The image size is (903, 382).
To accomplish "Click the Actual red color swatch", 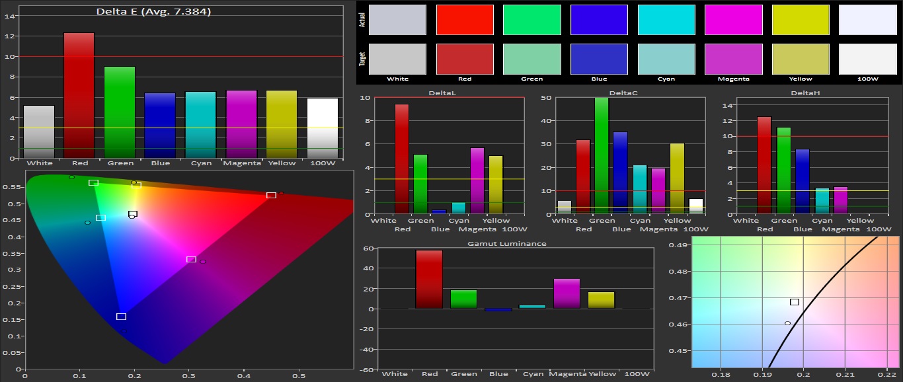I will [465, 20].
